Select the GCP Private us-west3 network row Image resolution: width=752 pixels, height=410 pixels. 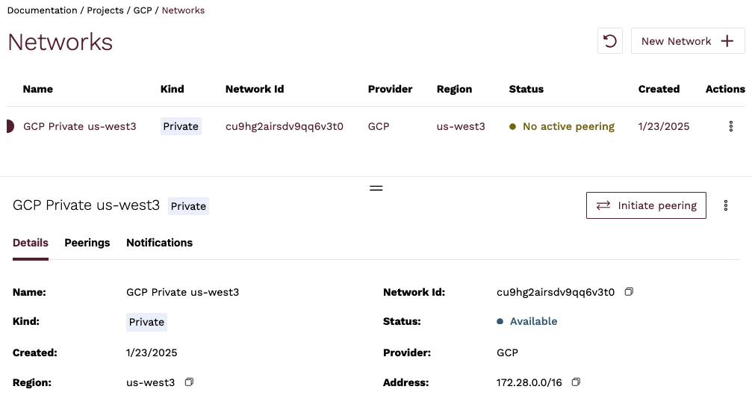tap(80, 127)
